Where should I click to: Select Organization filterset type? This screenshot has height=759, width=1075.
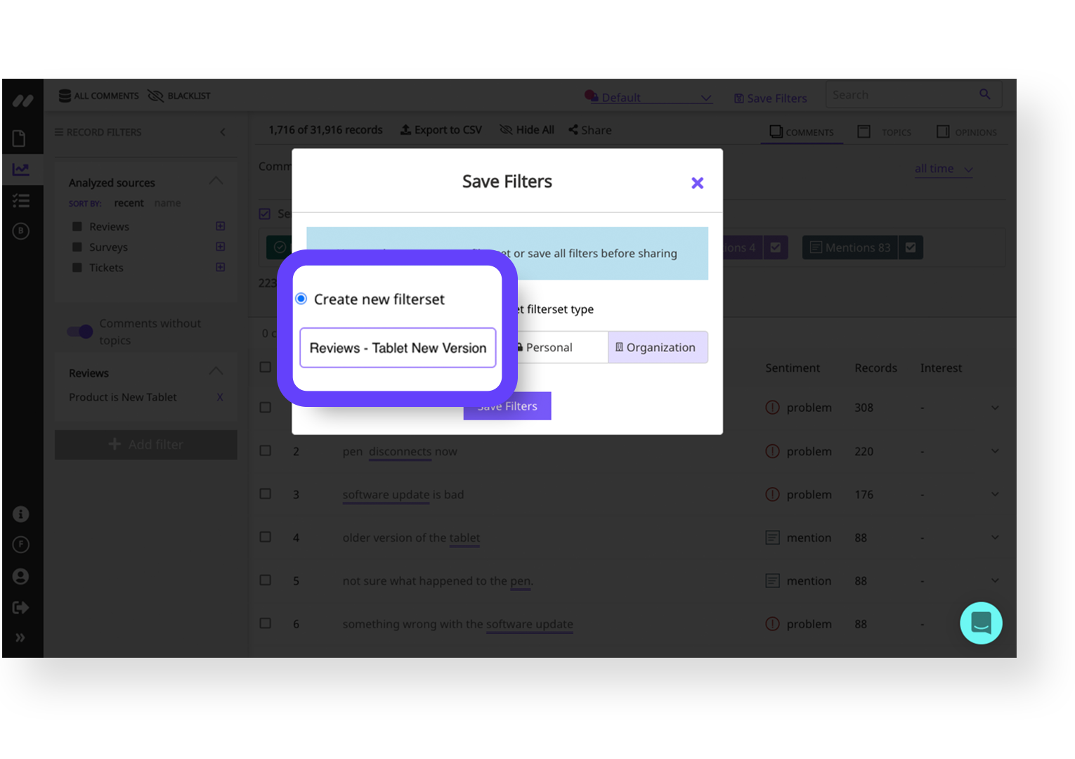point(657,346)
